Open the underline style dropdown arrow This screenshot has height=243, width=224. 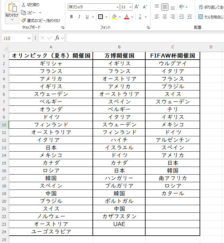[93, 17]
